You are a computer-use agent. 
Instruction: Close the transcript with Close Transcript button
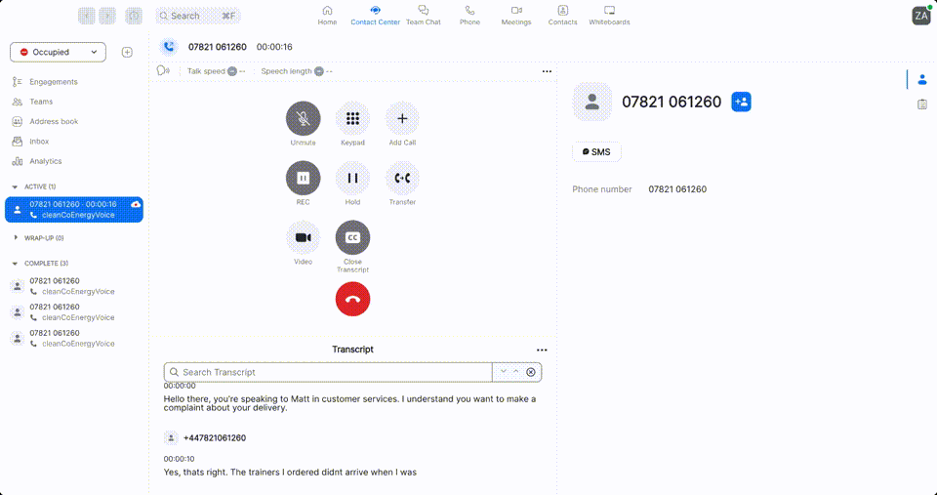click(352, 238)
